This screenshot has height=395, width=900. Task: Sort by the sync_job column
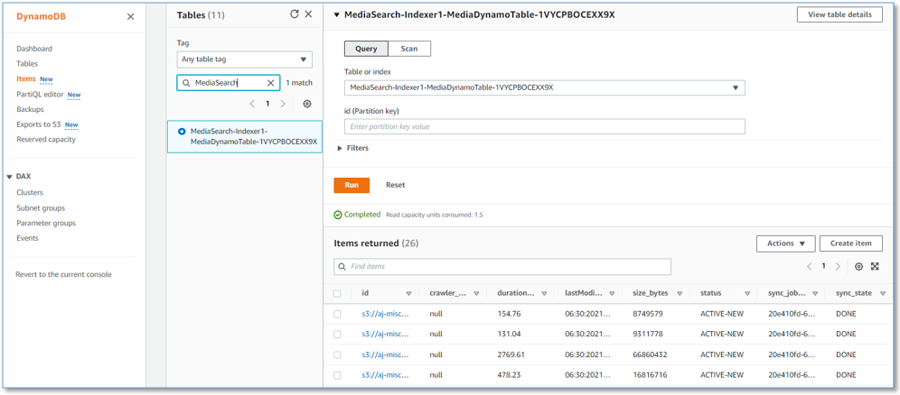pyautogui.click(x=815, y=293)
